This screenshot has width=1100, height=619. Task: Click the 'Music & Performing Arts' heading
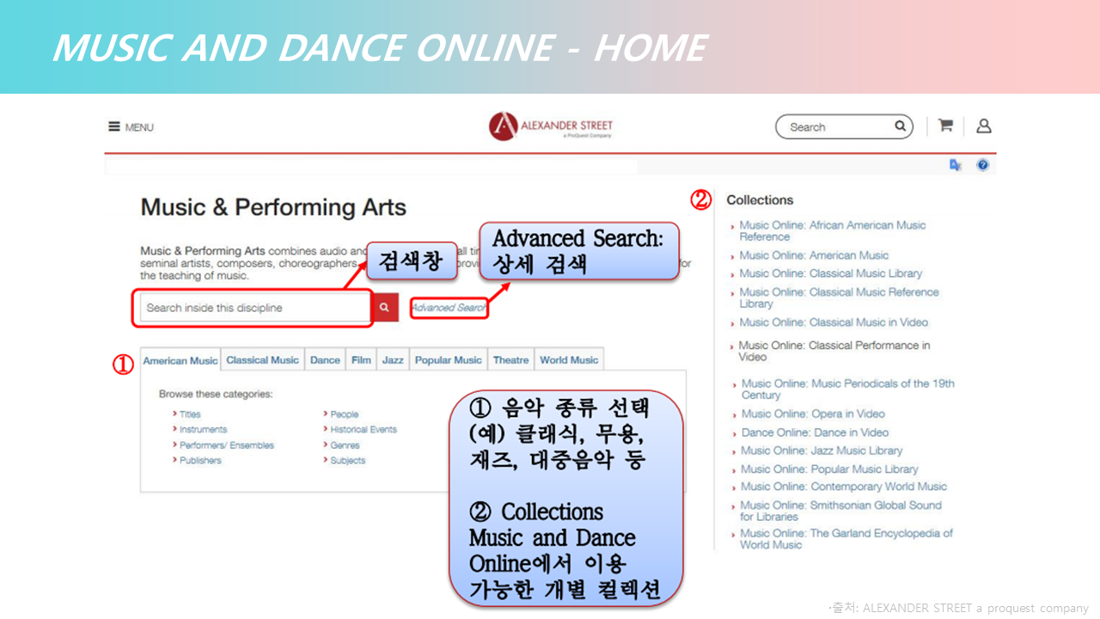[273, 207]
